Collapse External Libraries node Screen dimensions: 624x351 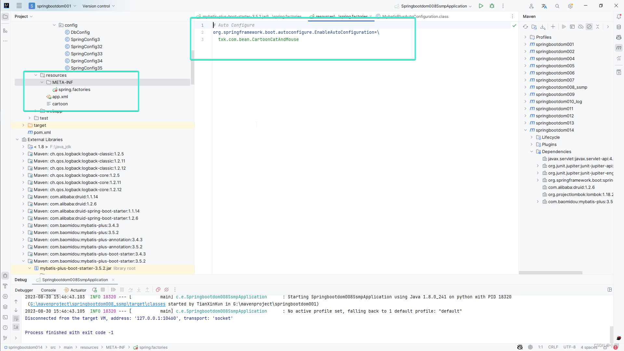tap(17, 139)
